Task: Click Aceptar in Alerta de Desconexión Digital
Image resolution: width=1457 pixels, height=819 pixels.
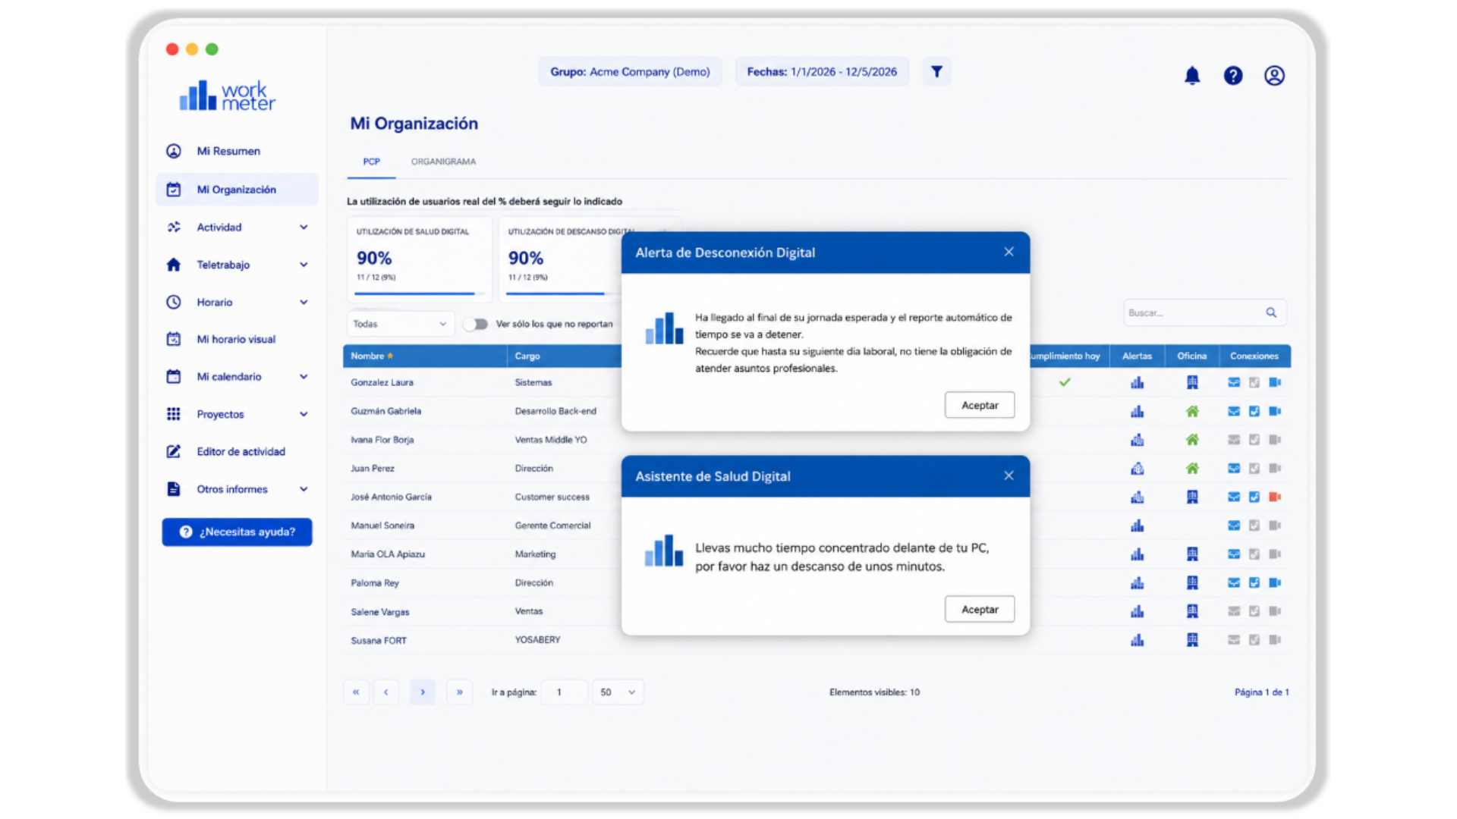Action: [x=980, y=405]
